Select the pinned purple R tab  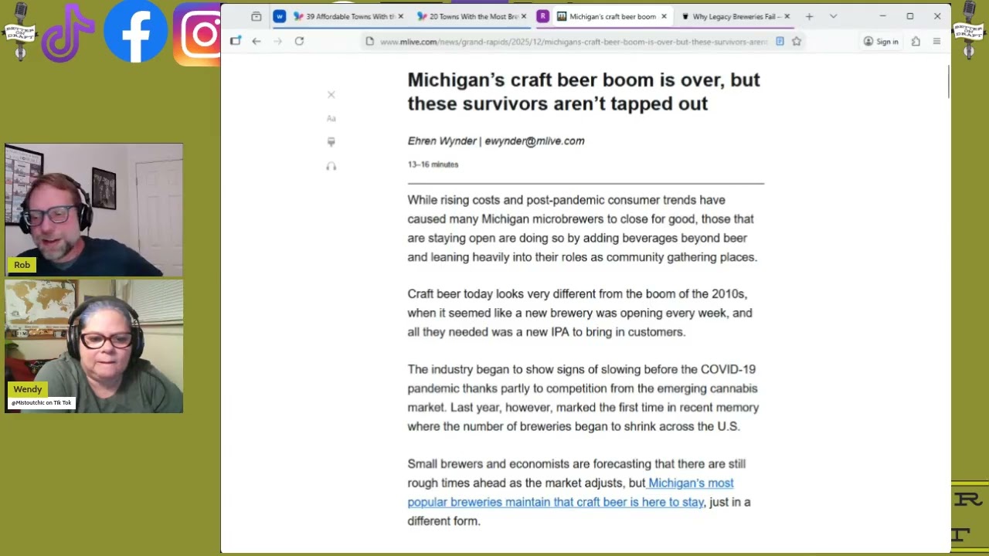tap(543, 16)
